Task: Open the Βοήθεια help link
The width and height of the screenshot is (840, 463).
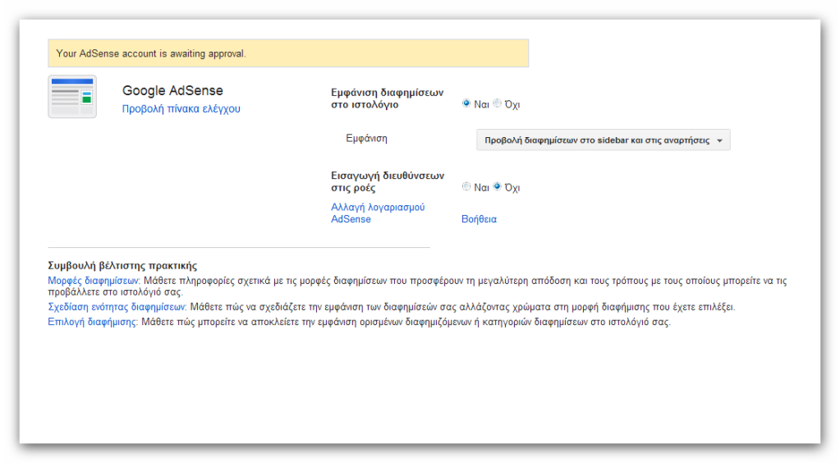Action: click(479, 218)
